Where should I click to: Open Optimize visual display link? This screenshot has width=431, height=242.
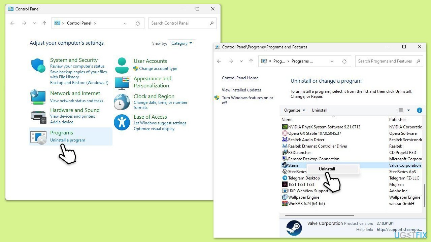click(154, 129)
